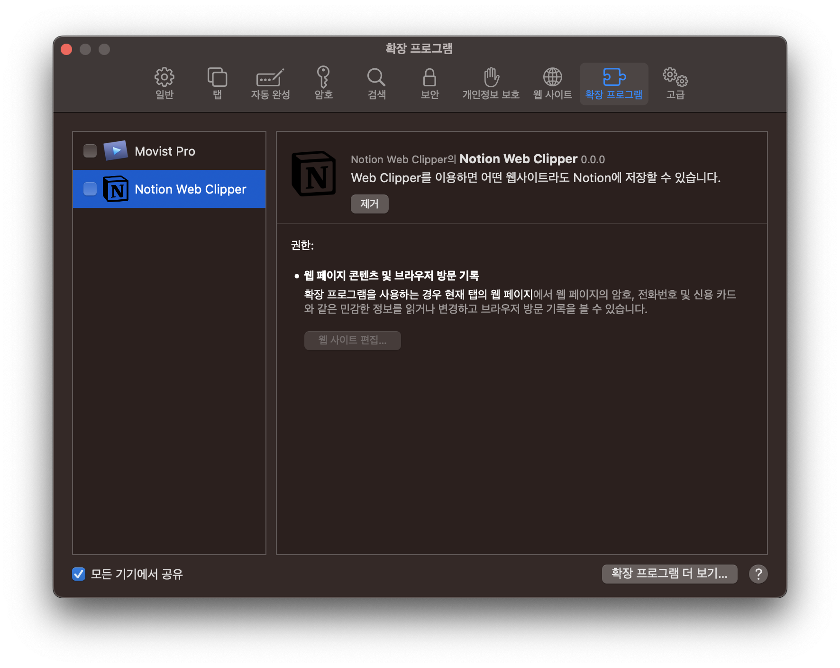Click the large Notion logo in details
This screenshot has width=840, height=668.
click(313, 174)
